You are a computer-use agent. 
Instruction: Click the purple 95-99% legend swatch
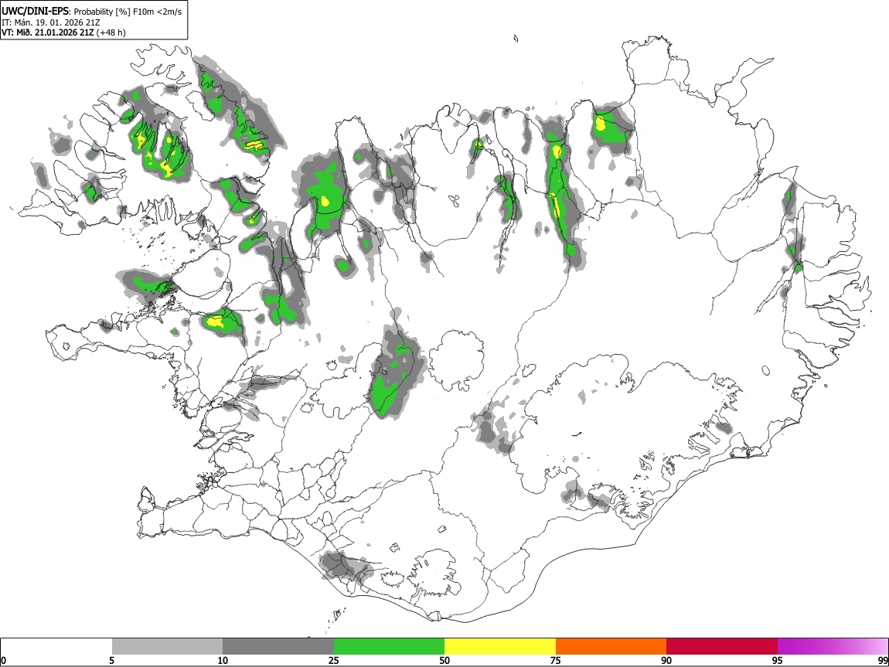point(833,647)
